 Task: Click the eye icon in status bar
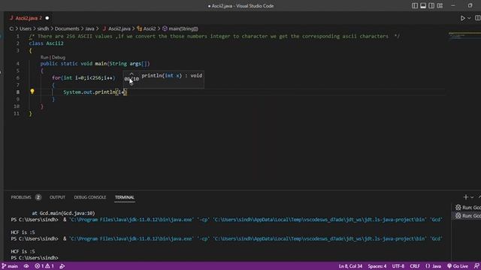(26, 266)
